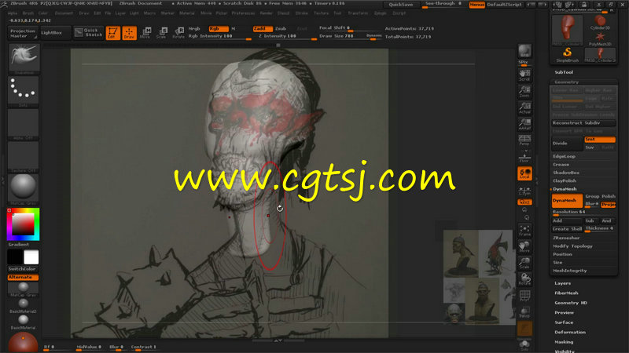Open the stroke type Dots selector
Screen dimensions: 629x353
tap(24, 91)
